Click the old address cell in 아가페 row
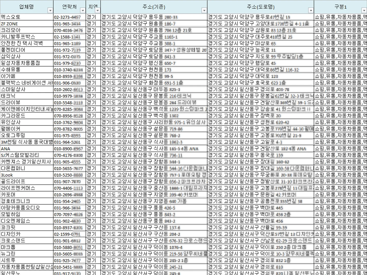The width and height of the screenshot is (367, 275). click(154, 76)
